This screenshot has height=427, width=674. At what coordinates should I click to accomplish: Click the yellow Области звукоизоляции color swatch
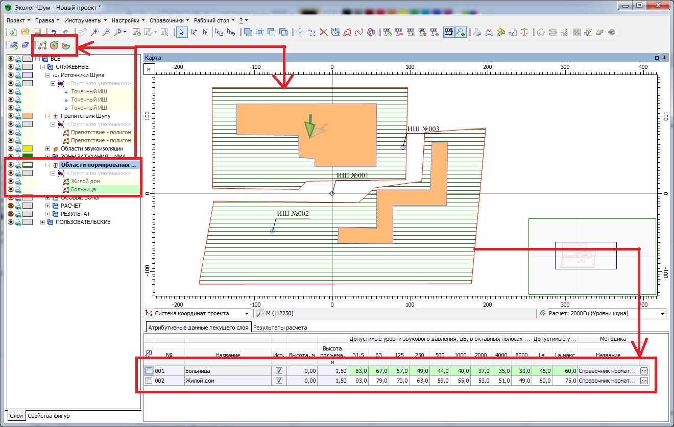[28, 148]
